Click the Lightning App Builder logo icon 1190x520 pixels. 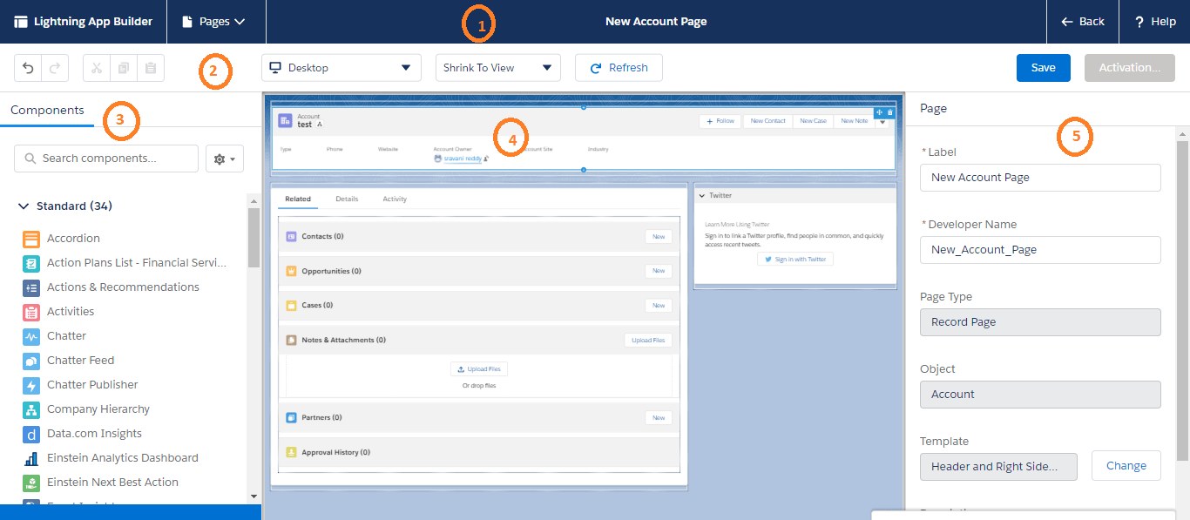coord(21,22)
